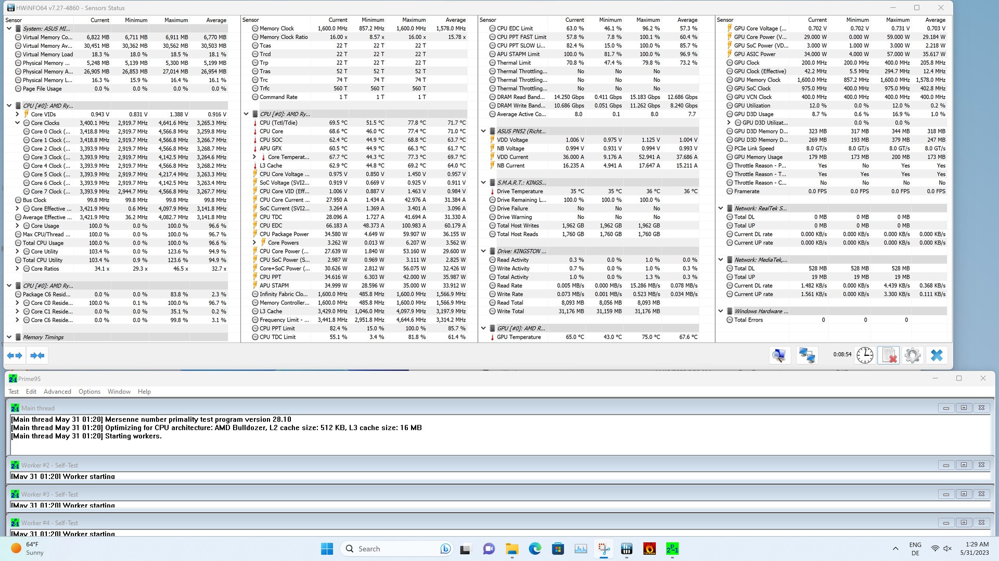Click the expand columns left-right arrows icon
Image resolution: width=999 pixels, height=561 pixels.
coord(15,356)
